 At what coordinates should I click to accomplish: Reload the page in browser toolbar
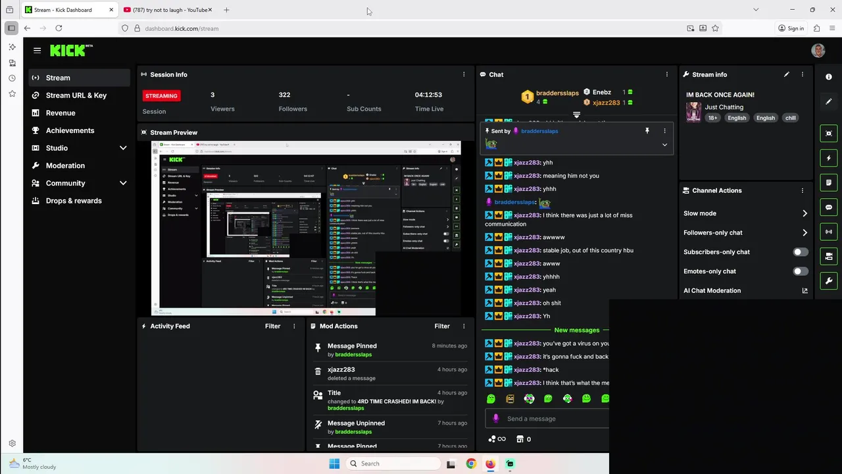pyautogui.click(x=59, y=28)
